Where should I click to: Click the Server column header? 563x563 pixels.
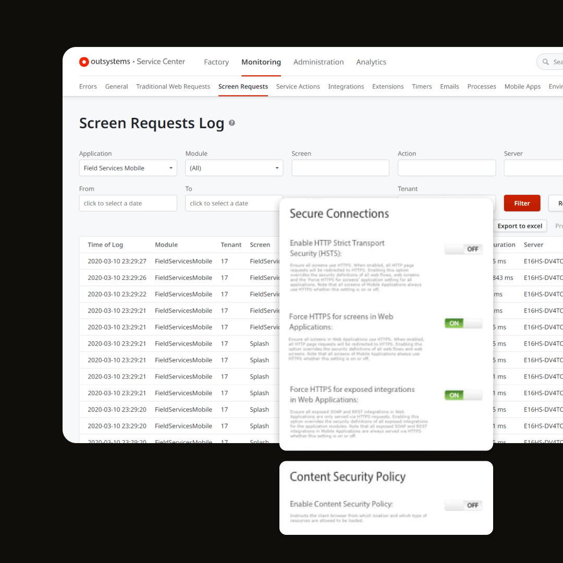[534, 244]
